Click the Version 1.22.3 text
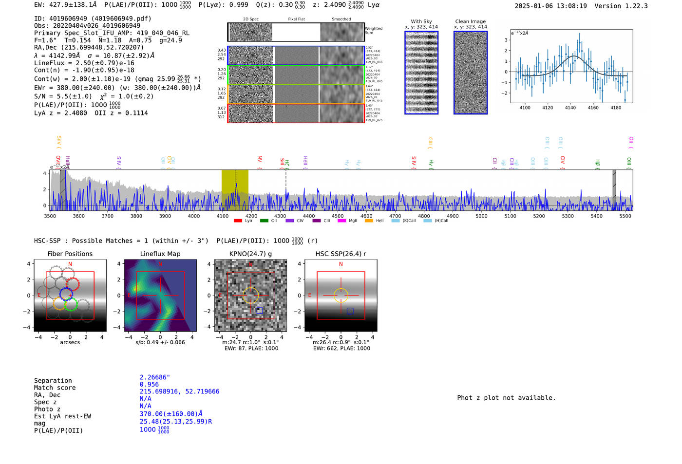 pos(621,6)
